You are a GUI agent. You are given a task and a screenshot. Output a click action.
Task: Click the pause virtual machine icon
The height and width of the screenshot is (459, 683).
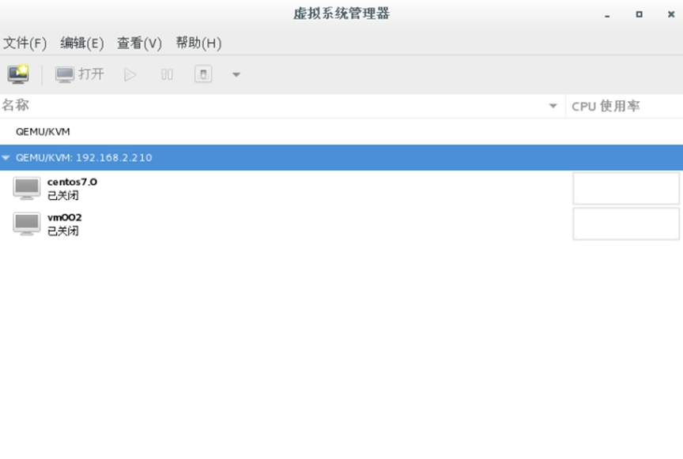pos(167,74)
